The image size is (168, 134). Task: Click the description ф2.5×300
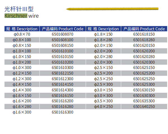[x=103, y=84]
